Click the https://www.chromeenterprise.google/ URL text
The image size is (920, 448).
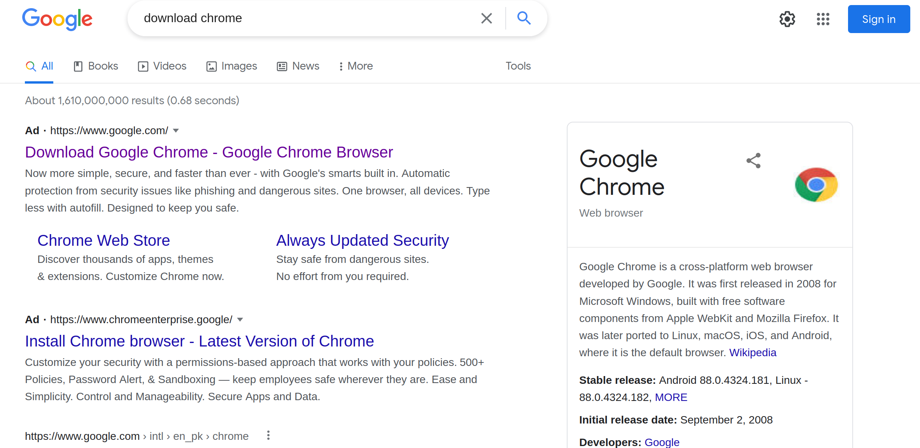coord(141,320)
